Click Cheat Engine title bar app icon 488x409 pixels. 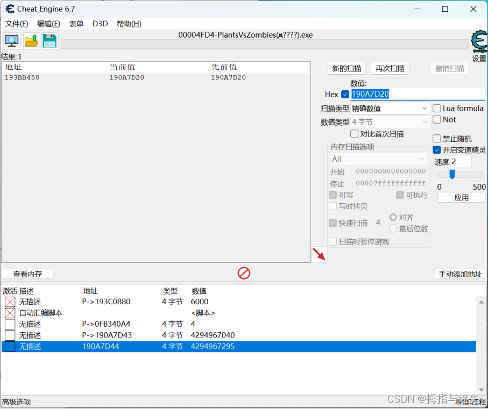coord(10,9)
